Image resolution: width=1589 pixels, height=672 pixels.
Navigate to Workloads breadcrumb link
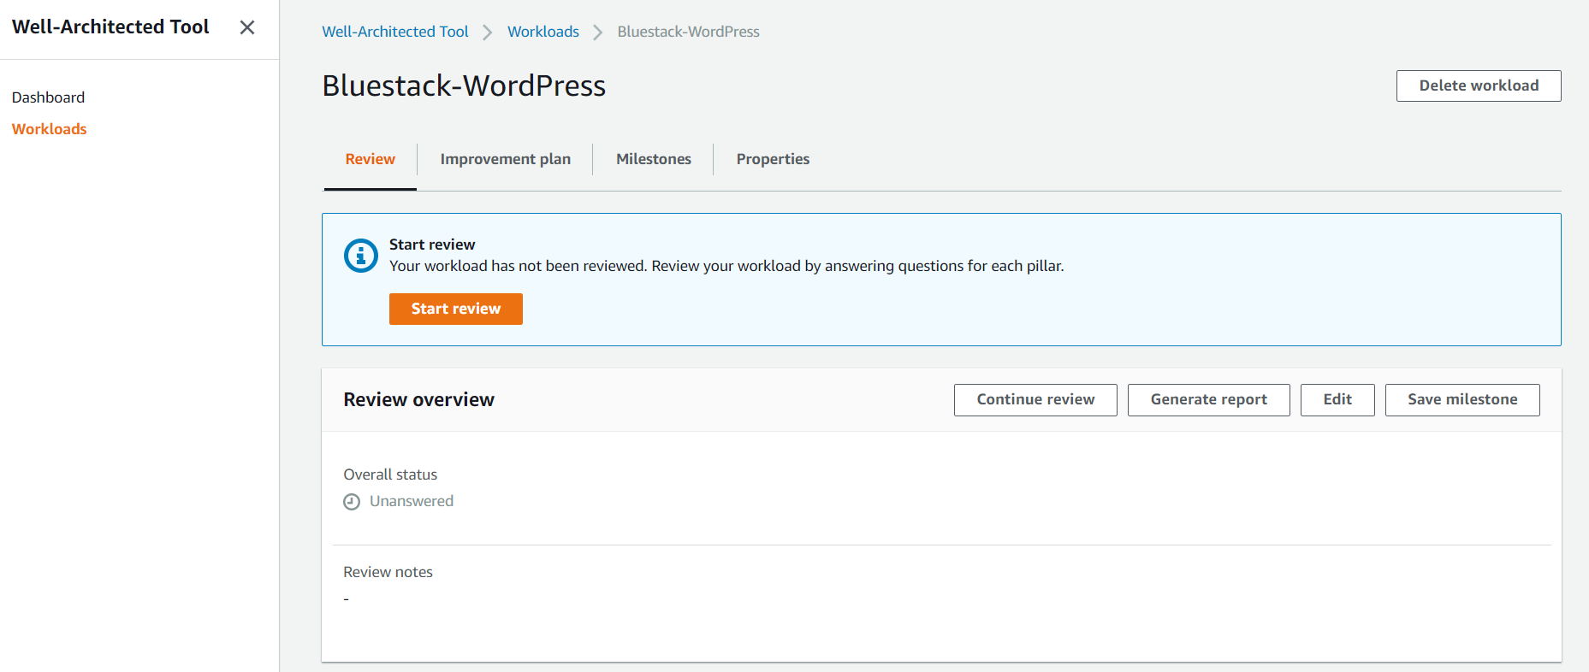pyautogui.click(x=543, y=32)
